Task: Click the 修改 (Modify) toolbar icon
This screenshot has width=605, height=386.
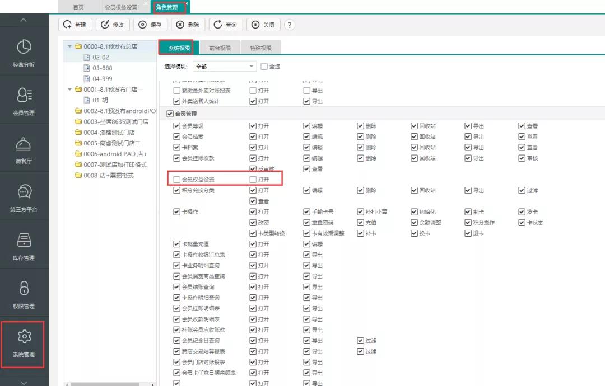Action: point(113,25)
